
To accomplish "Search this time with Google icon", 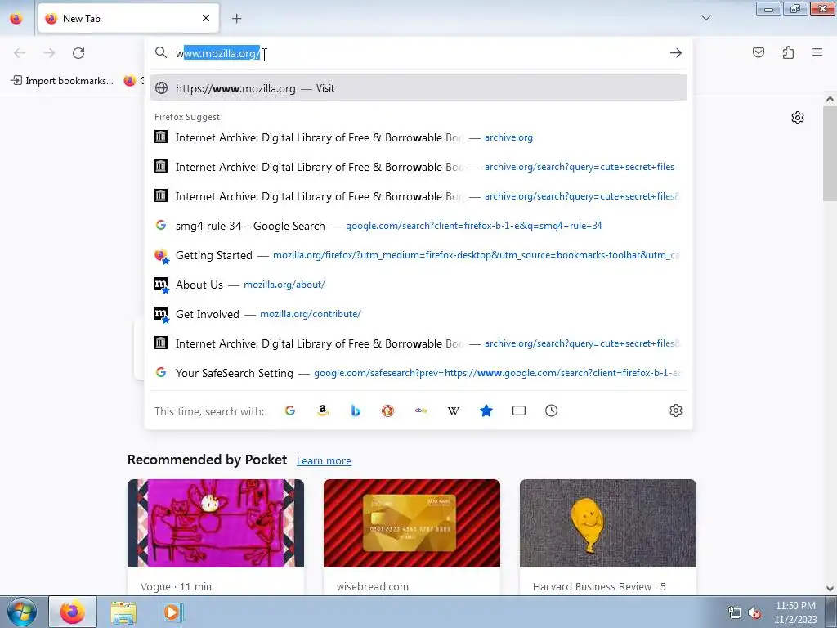I will point(290,410).
